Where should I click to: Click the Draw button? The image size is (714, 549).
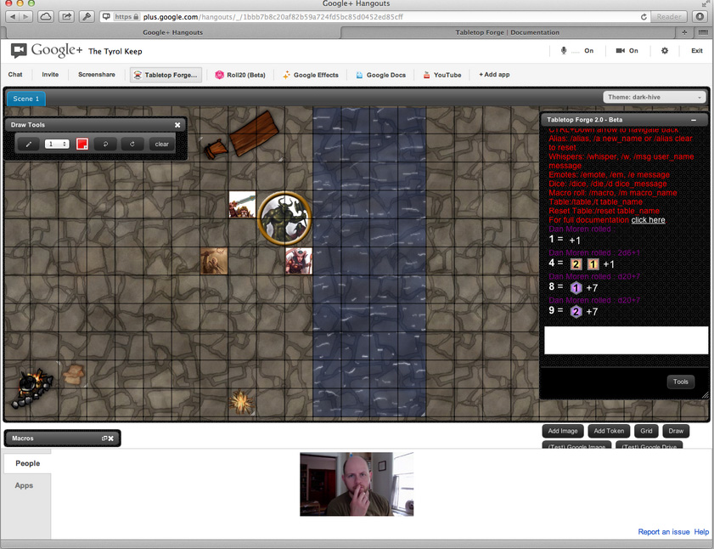[x=676, y=431]
